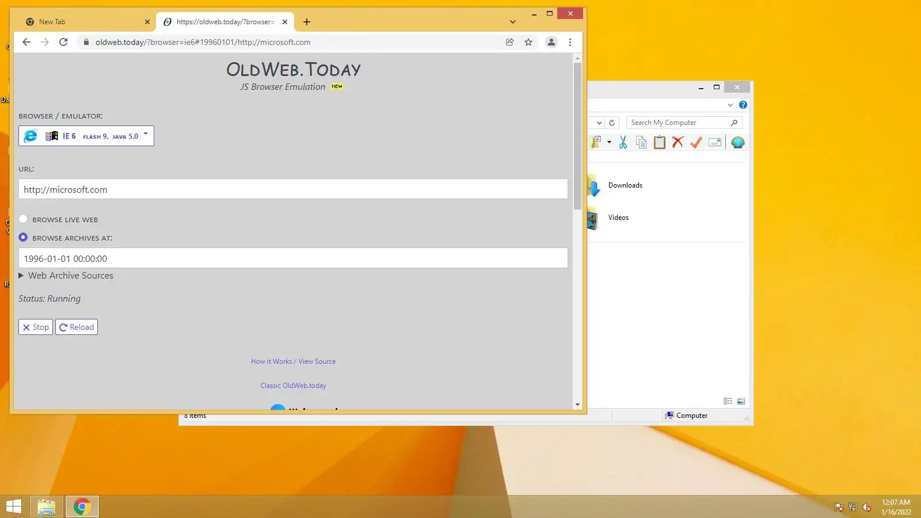Open the How it Works / View Source link
The width and height of the screenshot is (921, 518).
point(293,361)
